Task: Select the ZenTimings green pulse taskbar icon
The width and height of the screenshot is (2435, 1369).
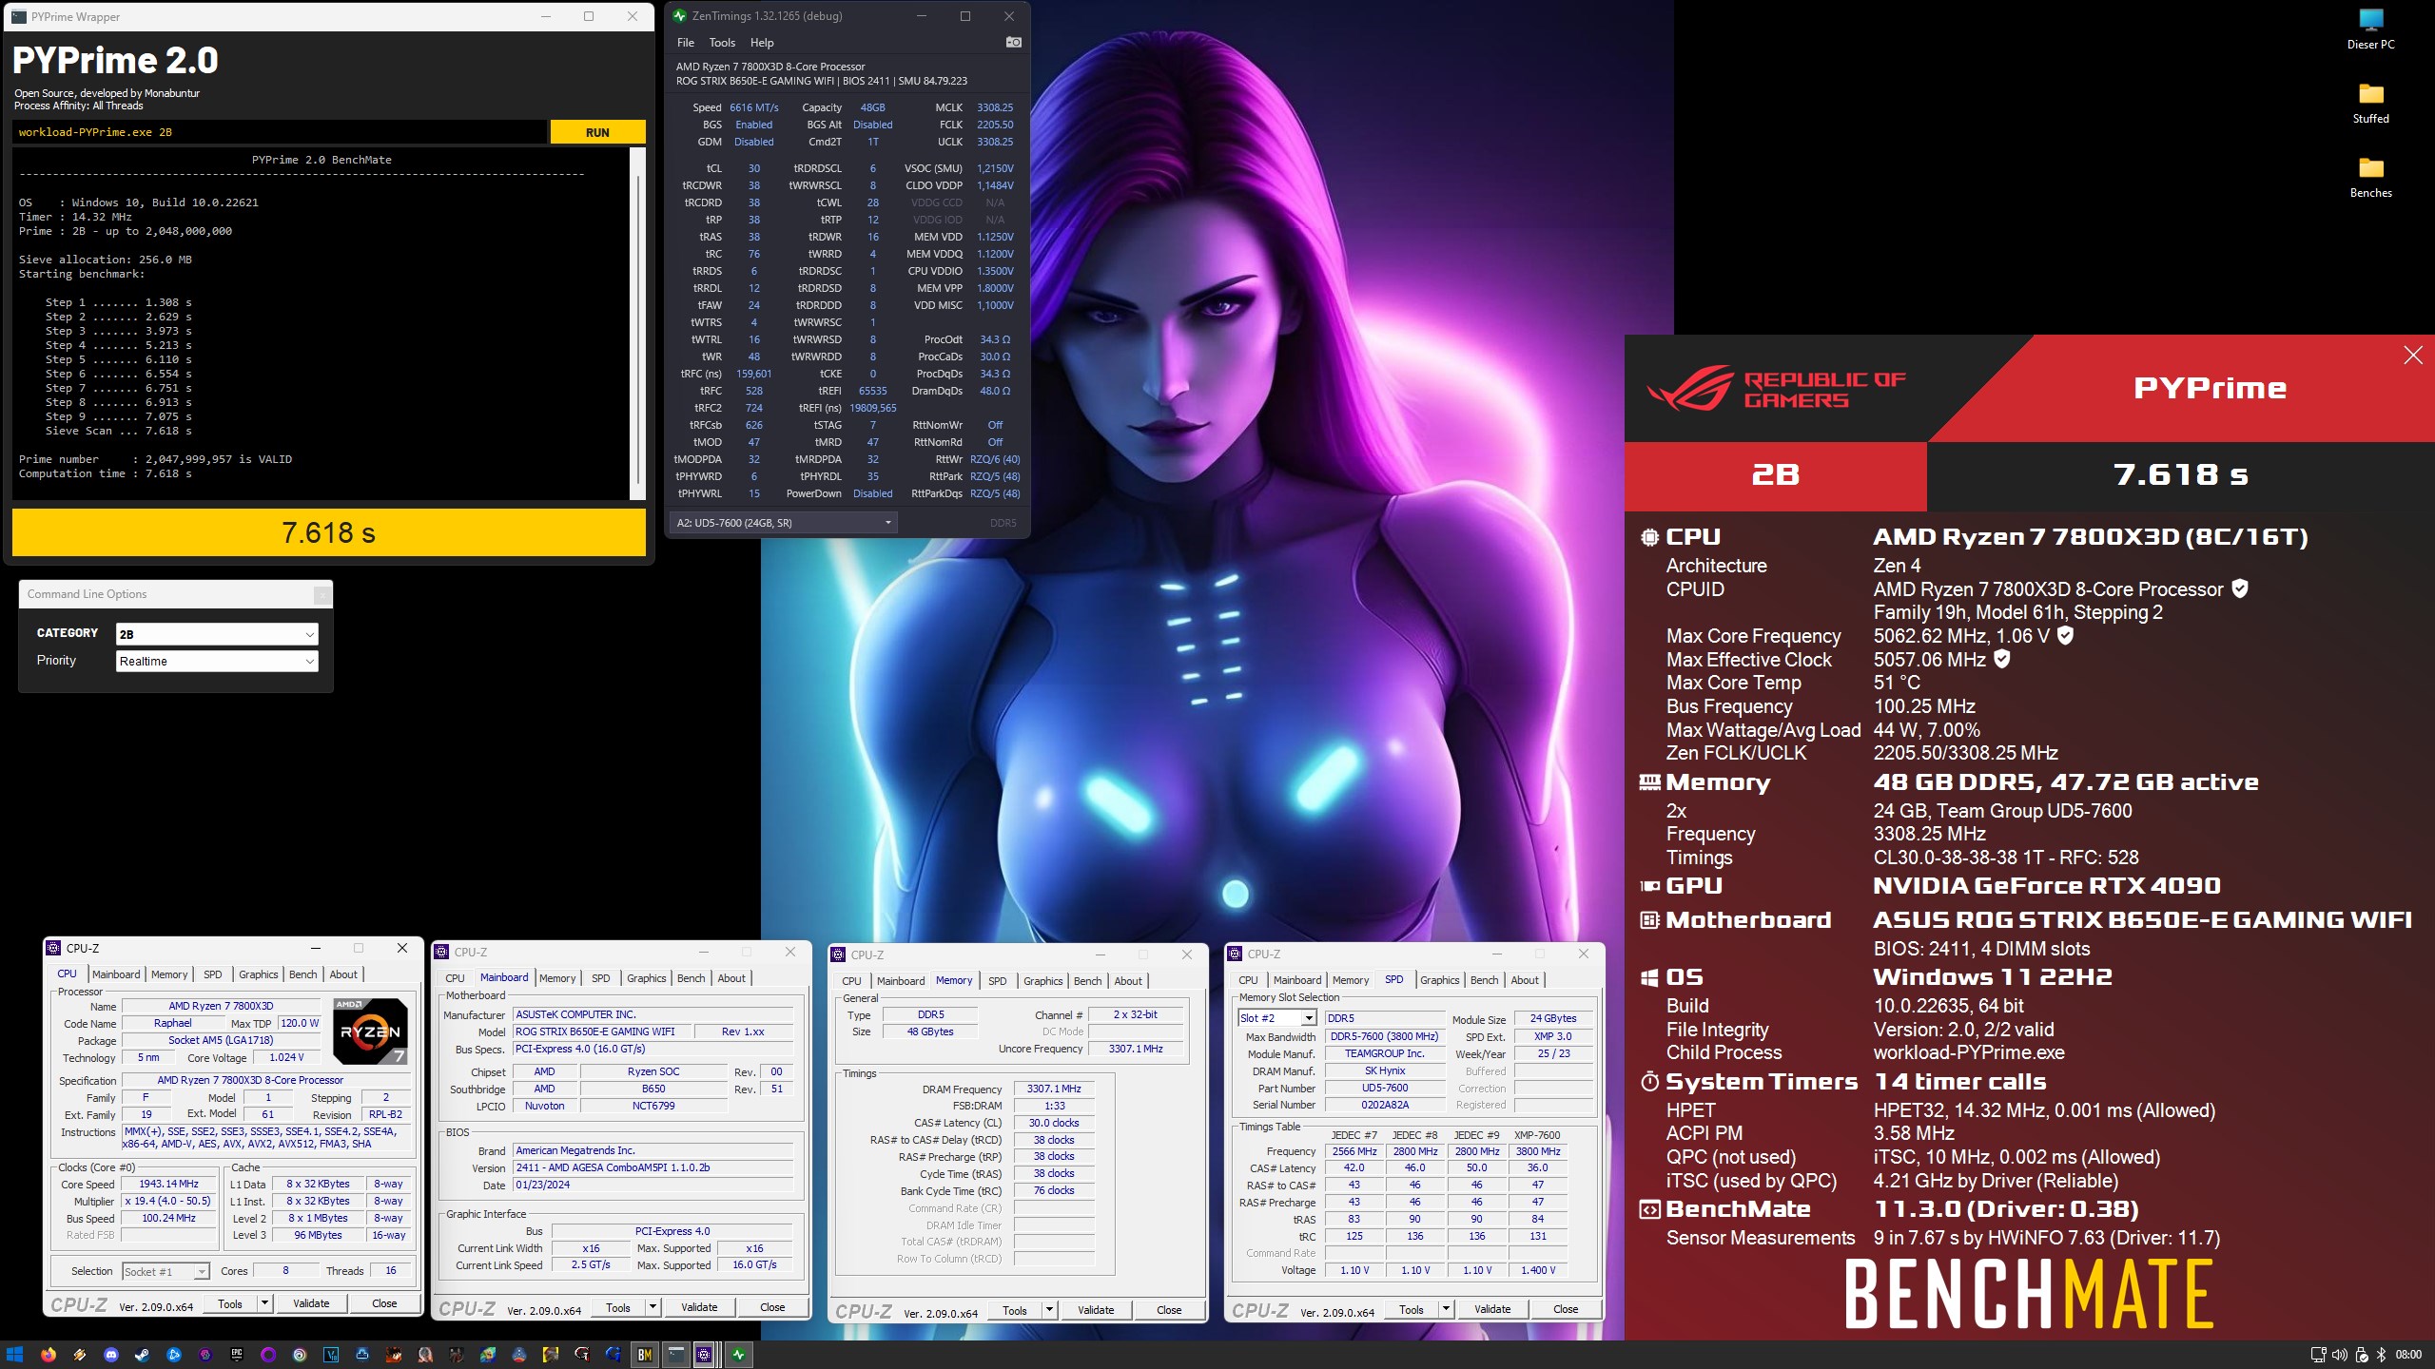Action: click(x=739, y=1355)
